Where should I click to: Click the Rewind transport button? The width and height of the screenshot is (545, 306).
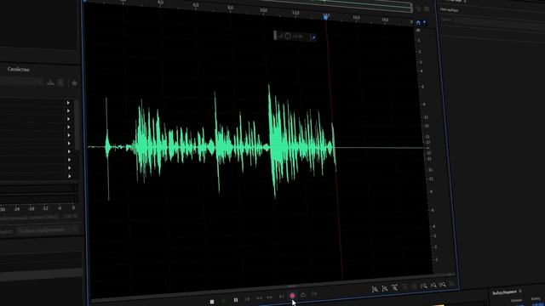[259, 298]
